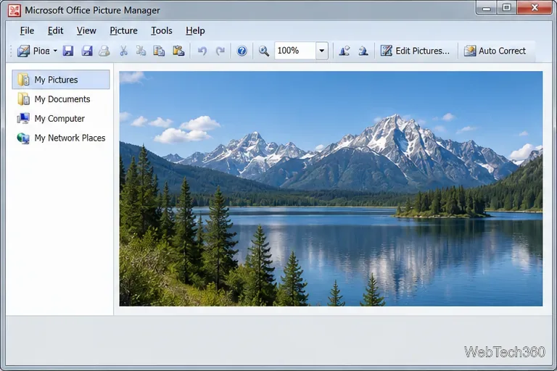Apply Auto Correct to the picture
557x371 pixels.
pyautogui.click(x=495, y=51)
